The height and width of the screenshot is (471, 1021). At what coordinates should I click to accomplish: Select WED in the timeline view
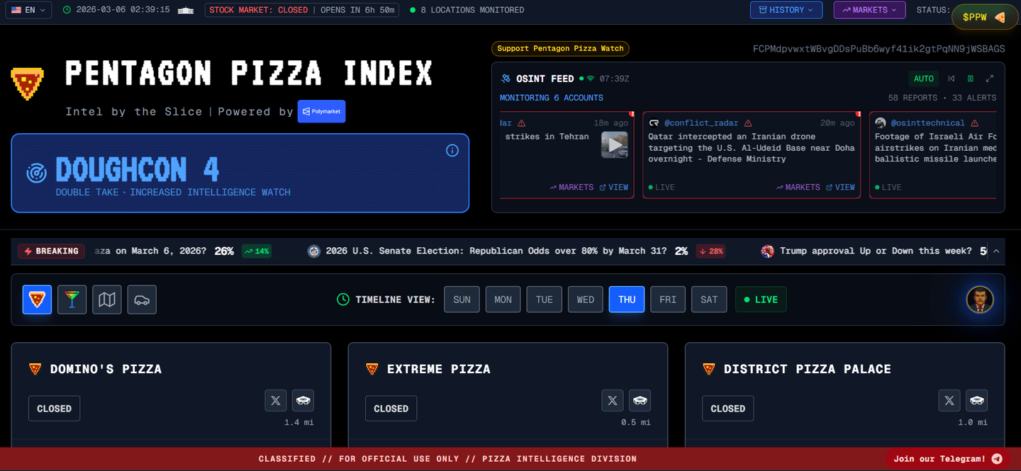coord(586,300)
